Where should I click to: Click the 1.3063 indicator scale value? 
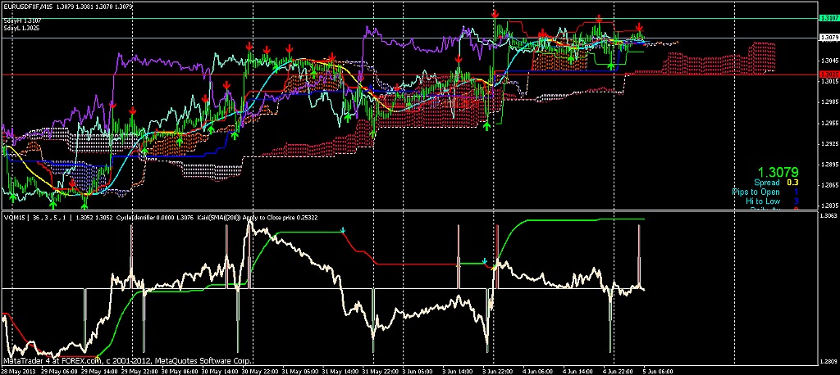coord(829,215)
